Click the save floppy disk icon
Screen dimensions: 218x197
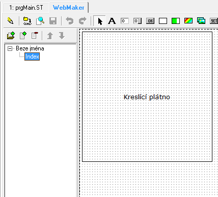coord(53,21)
